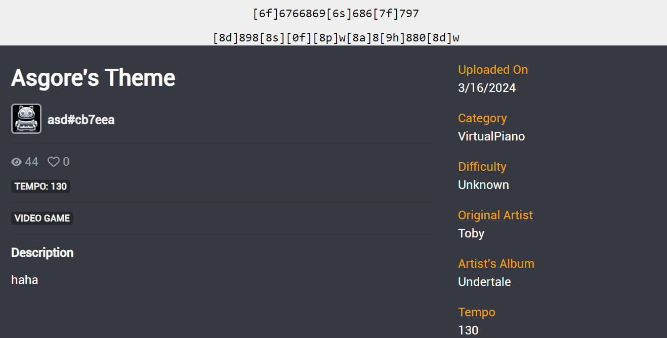Click the Asgore's Theme title
667x338 pixels.
[93, 78]
